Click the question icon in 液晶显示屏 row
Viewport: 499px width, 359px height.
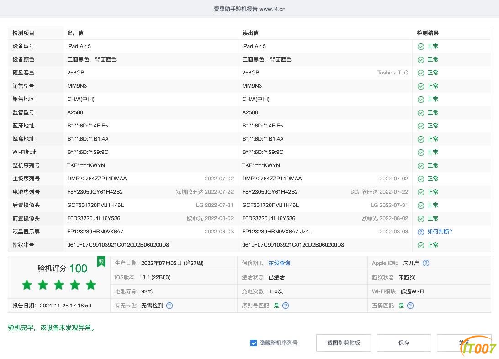(x=421, y=232)
